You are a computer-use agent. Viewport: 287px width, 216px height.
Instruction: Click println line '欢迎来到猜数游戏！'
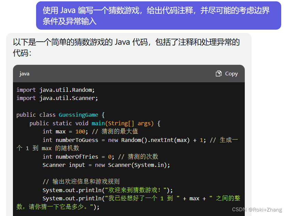108,190
